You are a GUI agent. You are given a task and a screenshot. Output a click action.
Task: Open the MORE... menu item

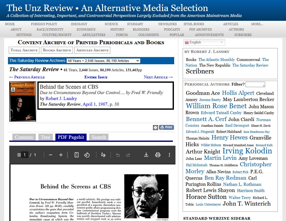[x=257, y=24]
